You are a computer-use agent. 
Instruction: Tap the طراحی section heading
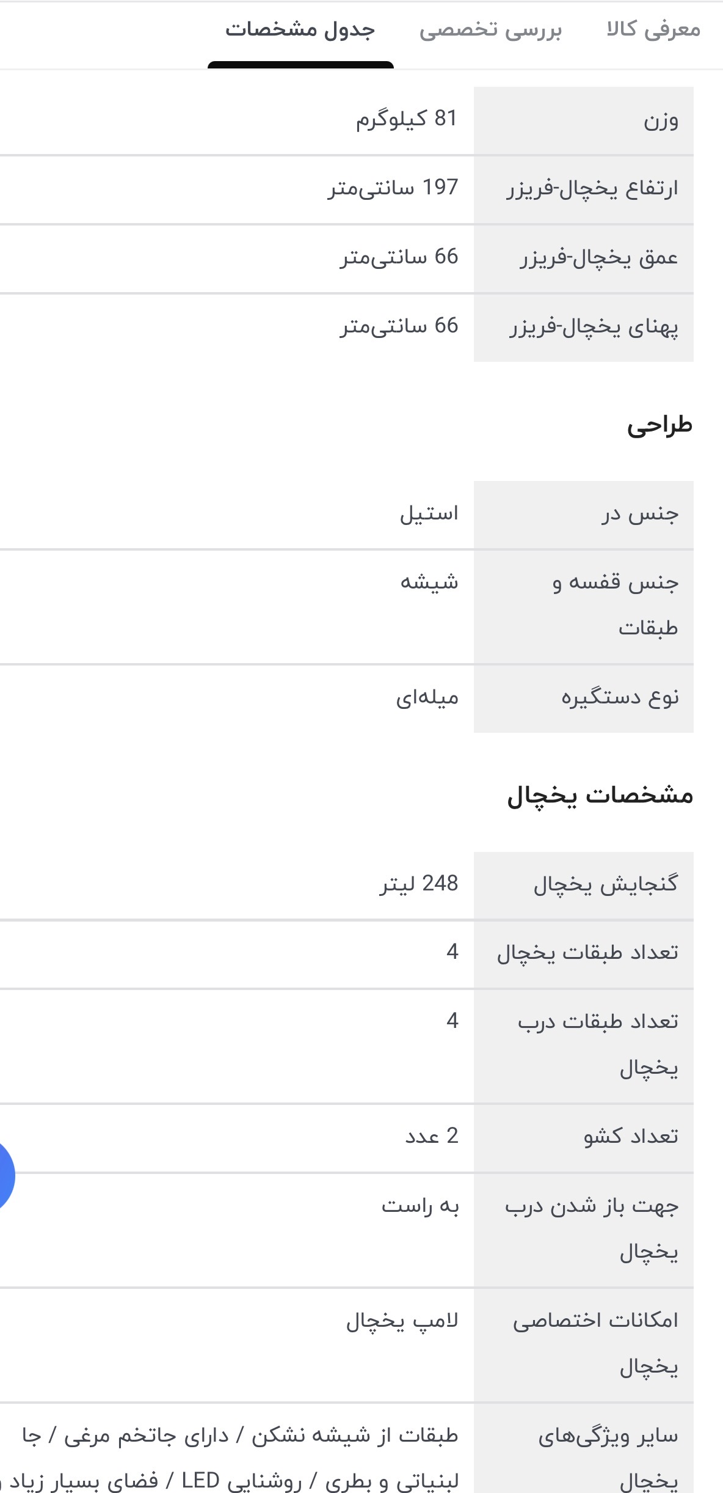pos(659,425)
